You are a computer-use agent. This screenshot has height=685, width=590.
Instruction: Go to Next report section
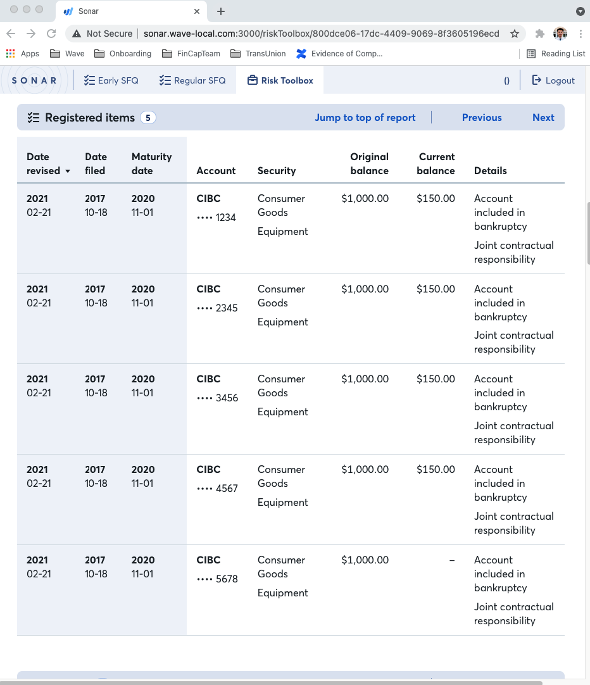click(543, 118)
